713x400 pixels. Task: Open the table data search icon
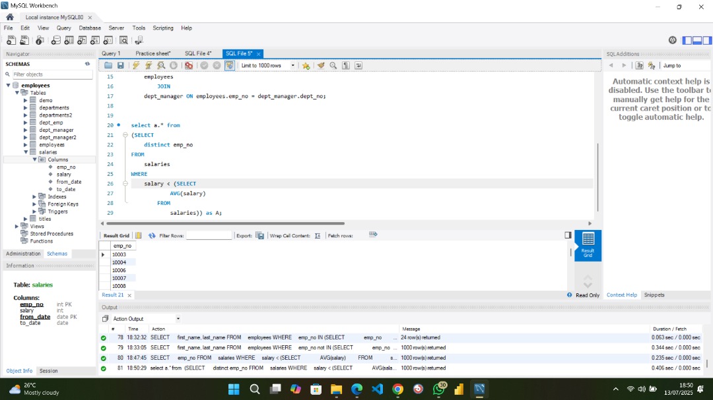point(124,40)
